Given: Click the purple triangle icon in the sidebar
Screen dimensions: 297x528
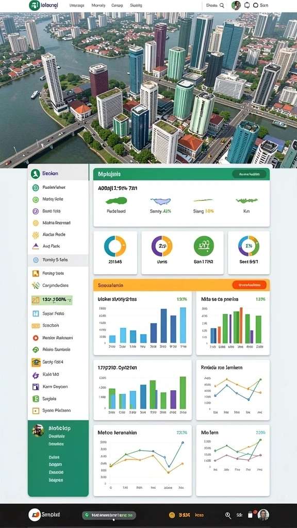Looking at the screenshot, I should pyautogui.click(x=36, y=246).
